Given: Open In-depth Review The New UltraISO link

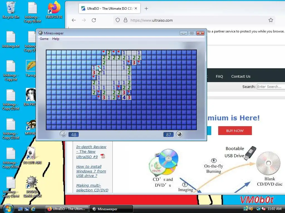Looking at the screenshot, I should tap(91, 152).
